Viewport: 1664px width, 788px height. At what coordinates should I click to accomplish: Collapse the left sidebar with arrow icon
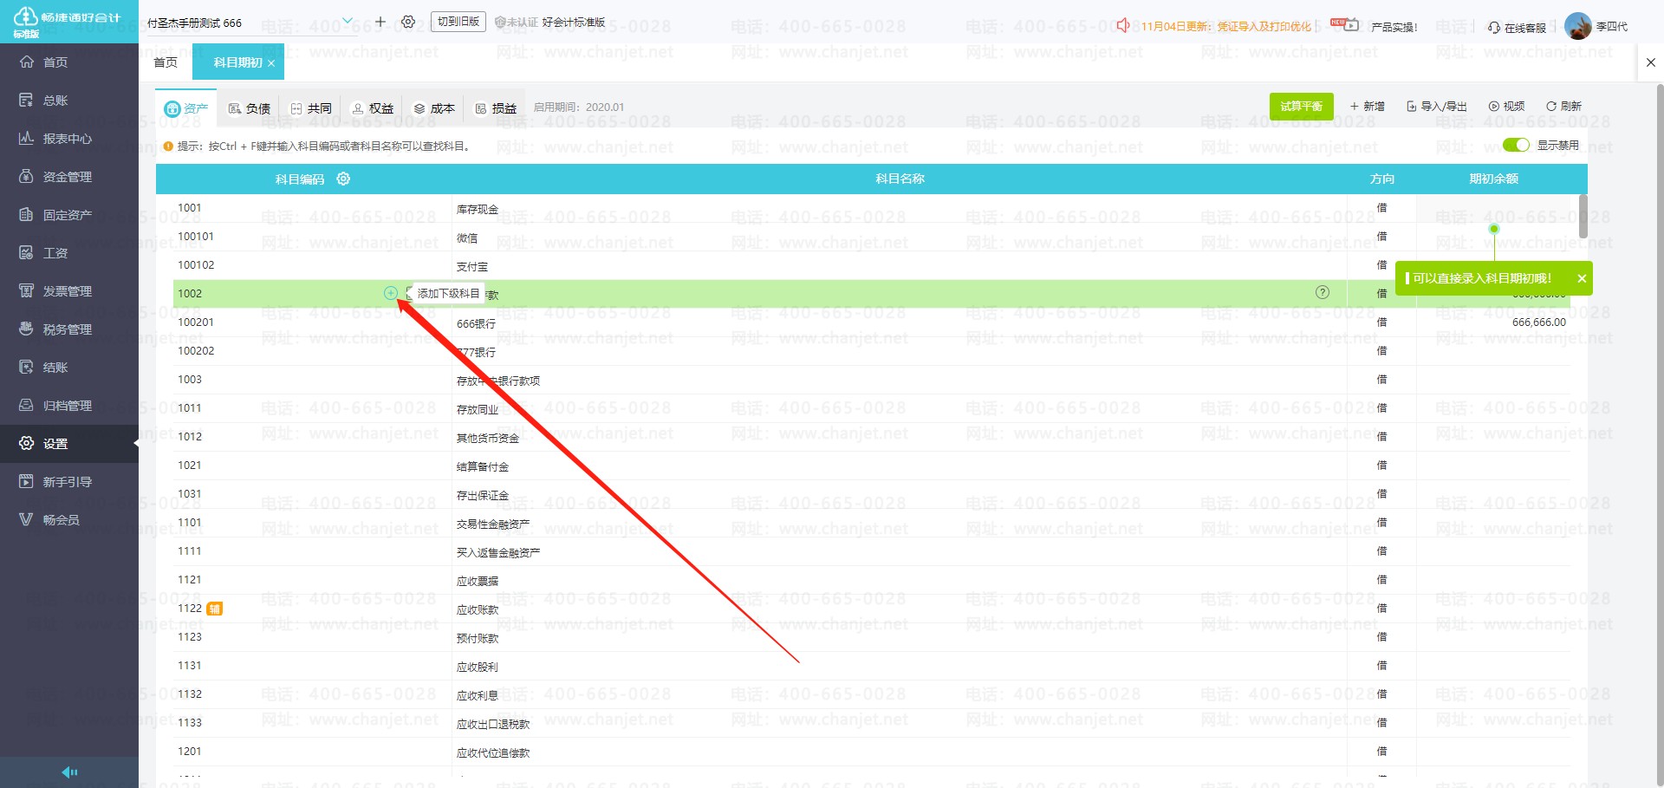(69, 772)
